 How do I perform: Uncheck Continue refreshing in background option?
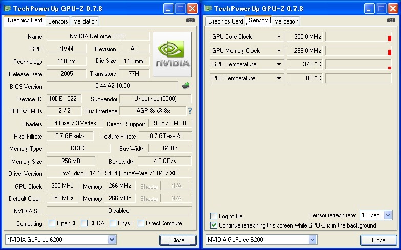click(214, 225)
